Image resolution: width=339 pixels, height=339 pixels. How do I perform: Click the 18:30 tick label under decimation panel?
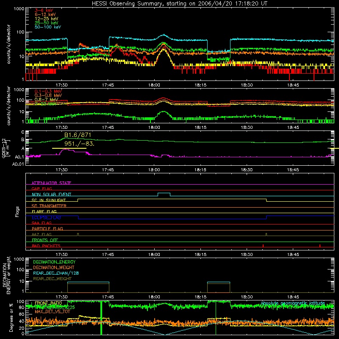[247, 297]
